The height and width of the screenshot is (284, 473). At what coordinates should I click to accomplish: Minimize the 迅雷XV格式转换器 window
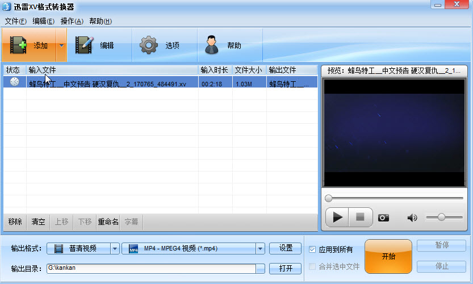(x=438, y=5)
